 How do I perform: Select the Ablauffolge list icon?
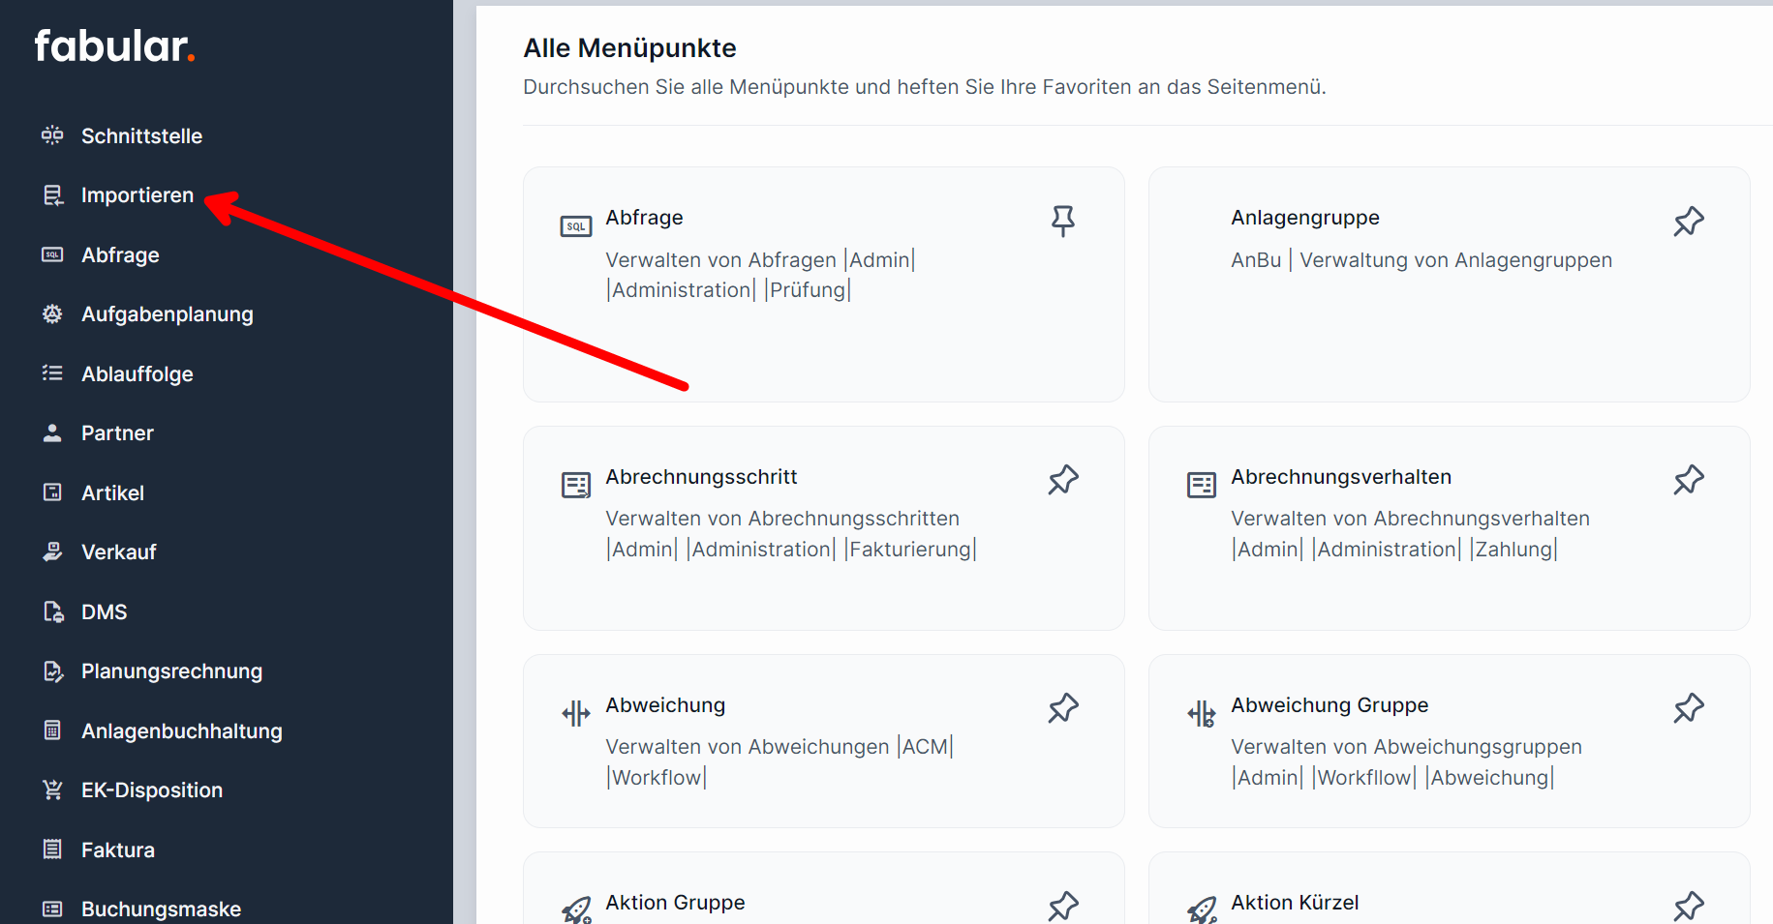pyautogui.click(x=53, y=373)
